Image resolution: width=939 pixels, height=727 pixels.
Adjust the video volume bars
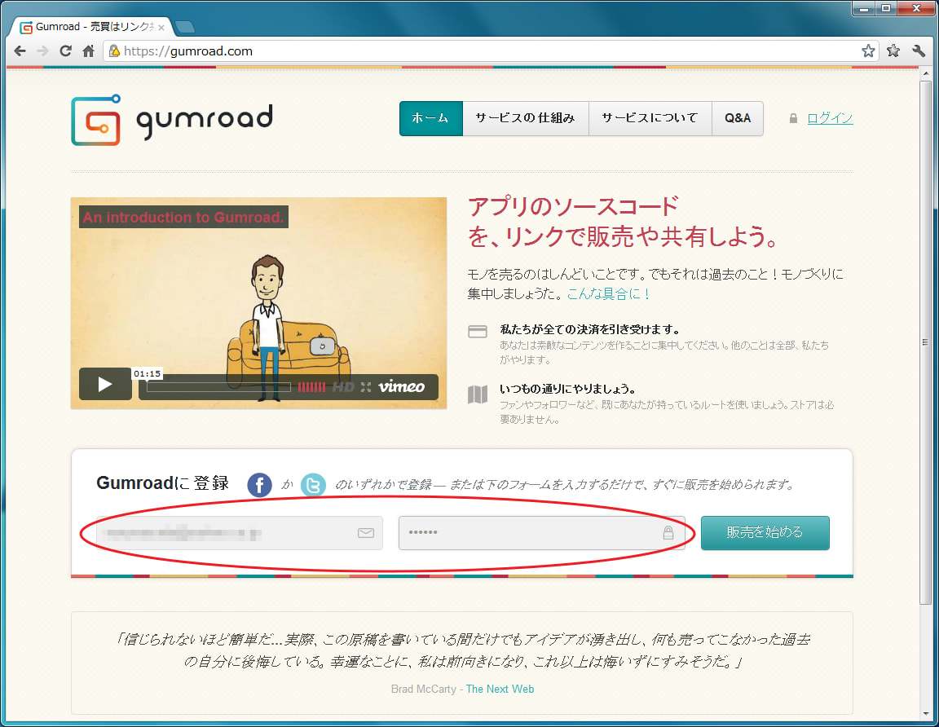(x=311, y=387)
